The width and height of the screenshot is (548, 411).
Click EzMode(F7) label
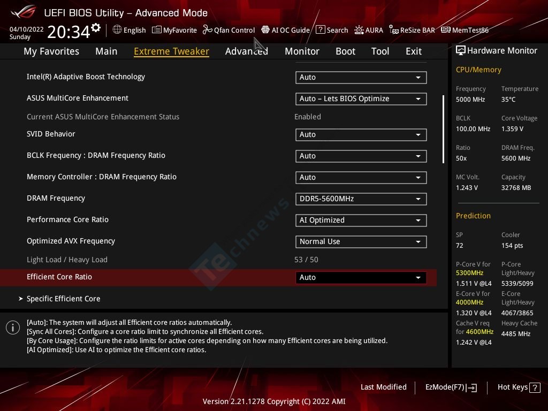point(445,387)
